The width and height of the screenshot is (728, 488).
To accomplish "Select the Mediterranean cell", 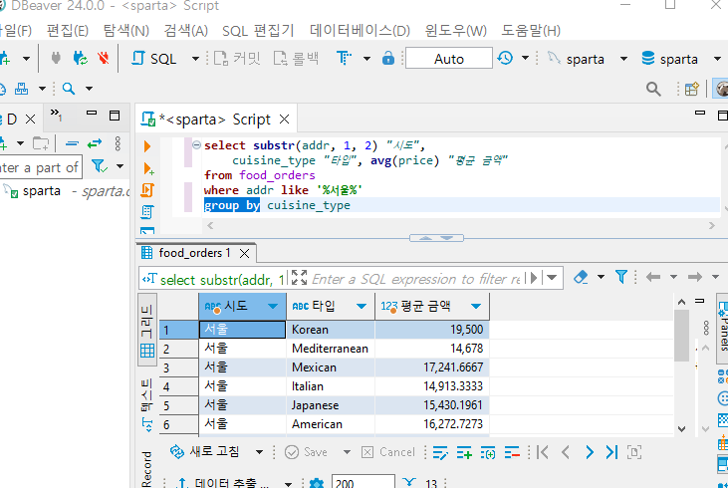I will coord(331,349).
